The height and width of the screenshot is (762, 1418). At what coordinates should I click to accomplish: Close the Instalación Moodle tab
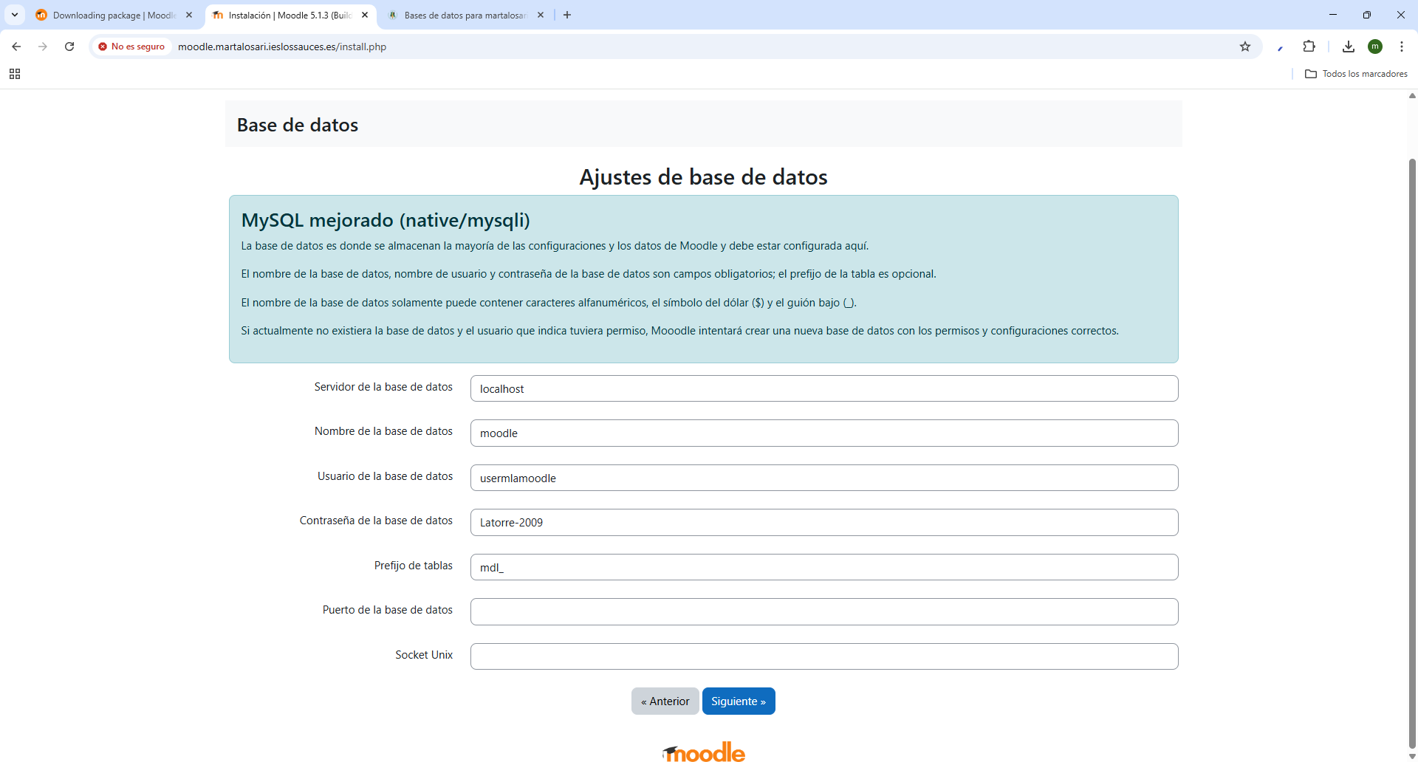[x=365, y=15]
